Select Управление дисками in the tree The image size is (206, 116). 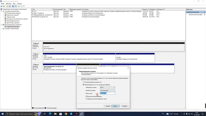pyautogui.click(x=13, y=26)
